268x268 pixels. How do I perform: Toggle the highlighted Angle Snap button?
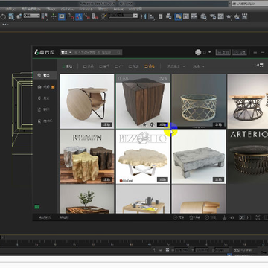pyautogui.click(x=79, y=16)
